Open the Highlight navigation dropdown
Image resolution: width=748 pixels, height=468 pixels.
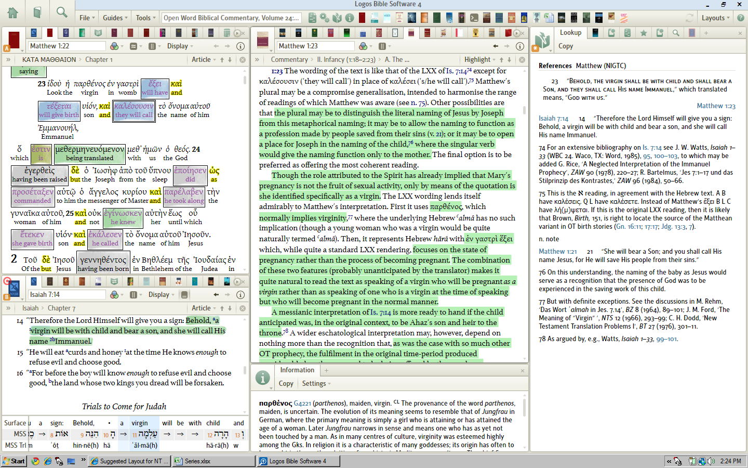480,60
